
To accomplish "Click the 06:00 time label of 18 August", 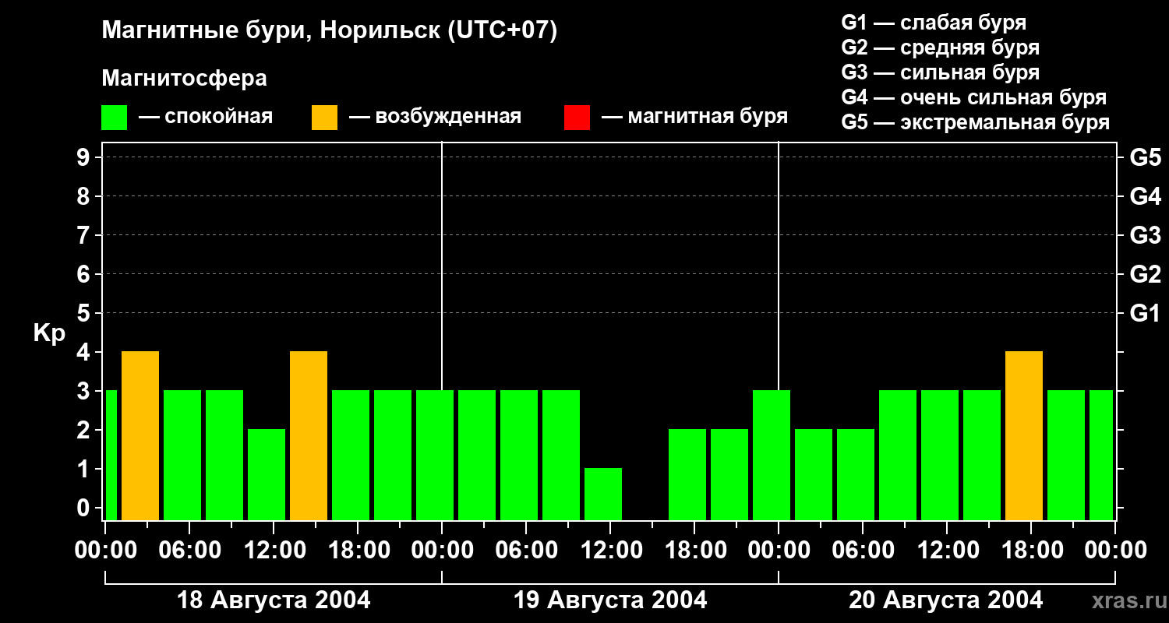I will pos(189,551).
